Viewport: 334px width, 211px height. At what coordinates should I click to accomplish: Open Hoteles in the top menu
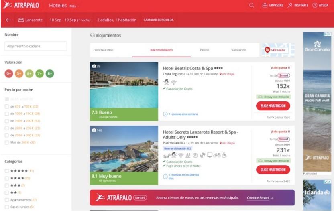(58, 5)
